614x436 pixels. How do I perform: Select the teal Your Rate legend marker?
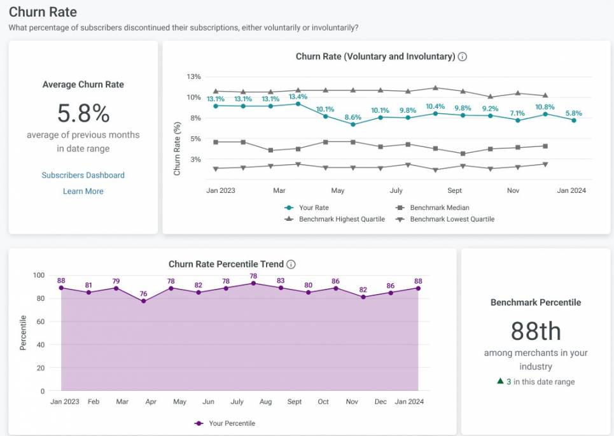pos(288,207)
